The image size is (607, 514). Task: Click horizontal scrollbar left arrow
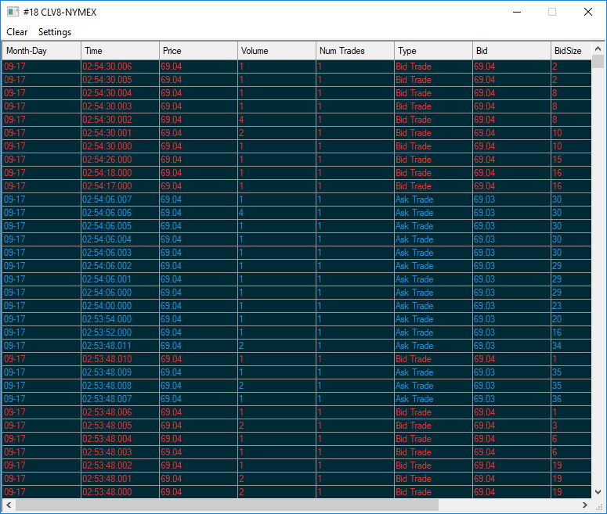pyautogui.click(x=8, y=505)
